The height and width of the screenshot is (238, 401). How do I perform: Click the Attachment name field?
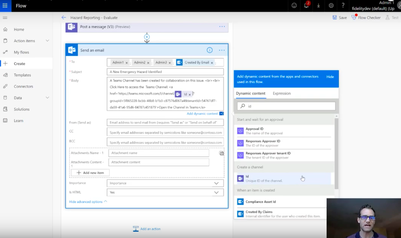tap(159, 153)
